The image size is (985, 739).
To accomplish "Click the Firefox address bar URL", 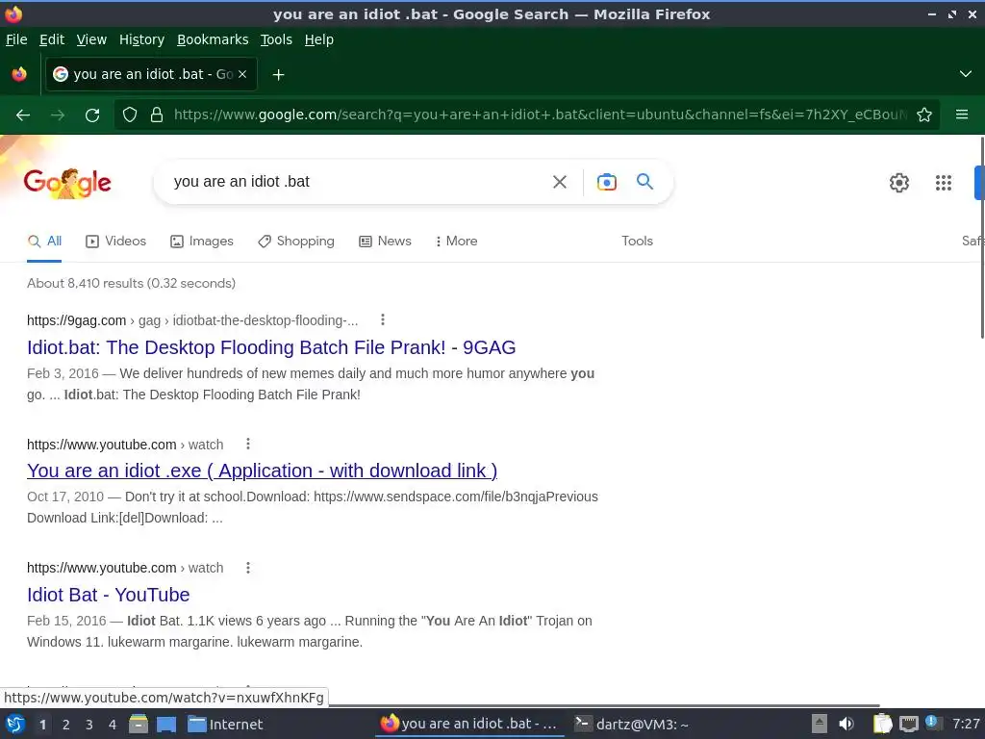I will coord(541,115).
